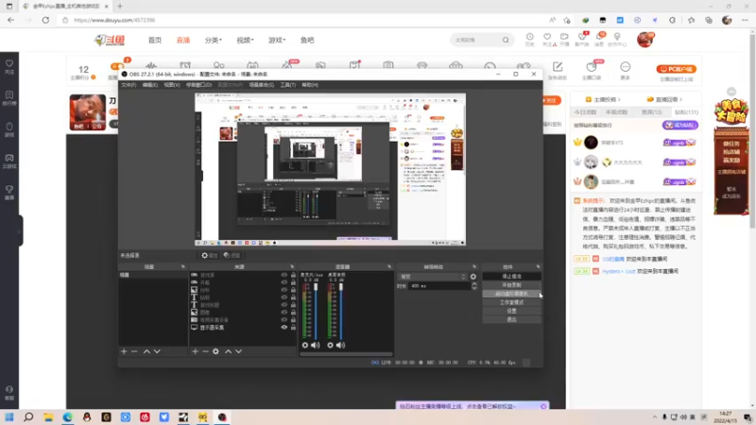This screenshot has height=425, width=756.
Task: Open 赛事 trophy in the left sidebar
Action: pyautogui.click(x=9, y=193)
